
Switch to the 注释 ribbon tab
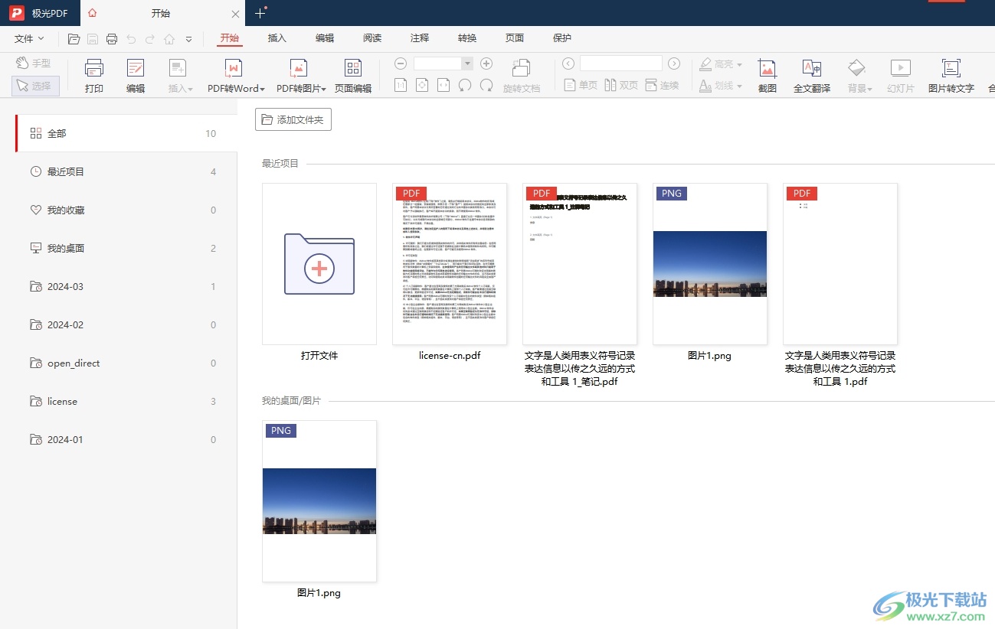[420, 38]
